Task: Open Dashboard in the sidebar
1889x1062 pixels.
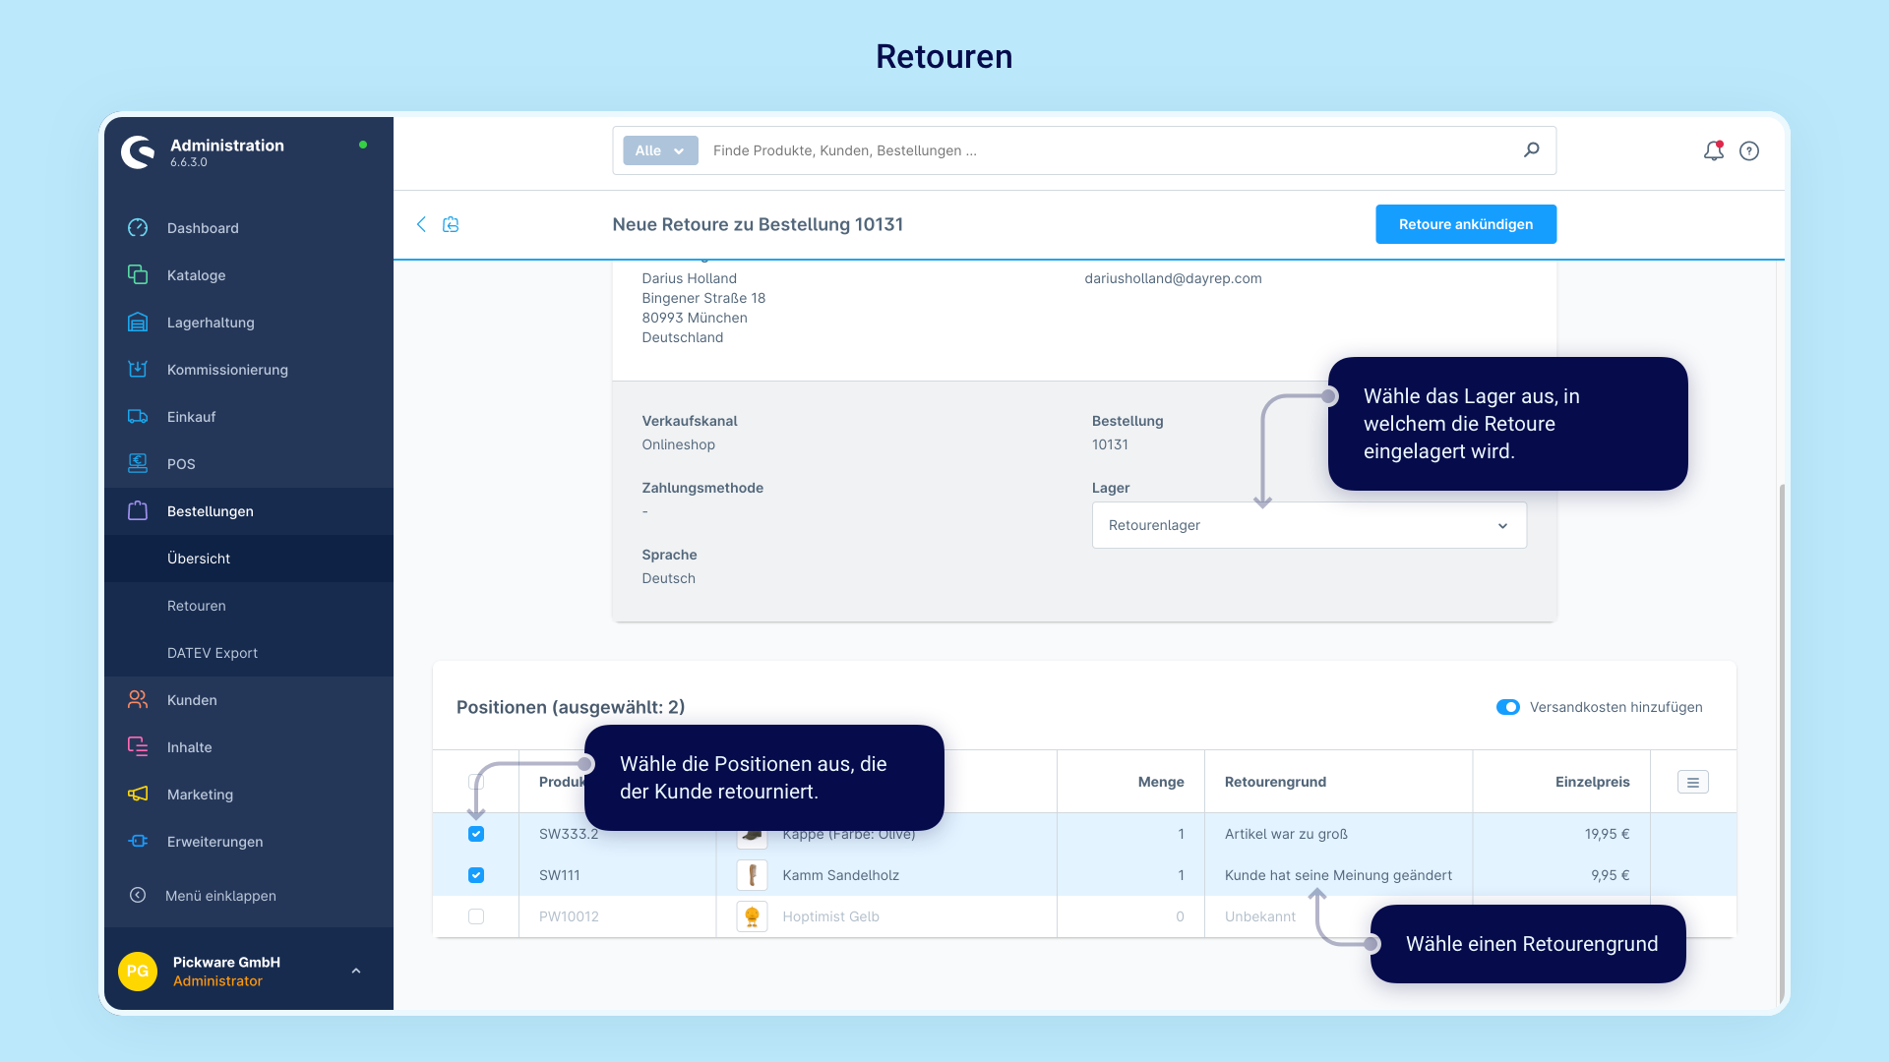Action: 203,228
